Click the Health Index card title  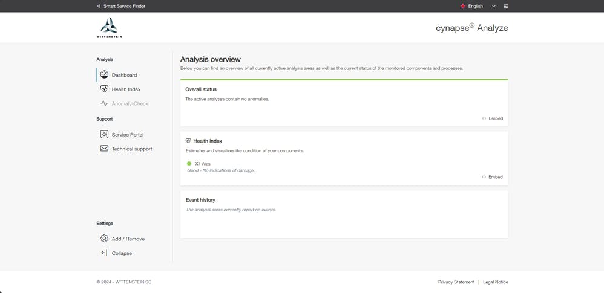(x=207, y=141)
